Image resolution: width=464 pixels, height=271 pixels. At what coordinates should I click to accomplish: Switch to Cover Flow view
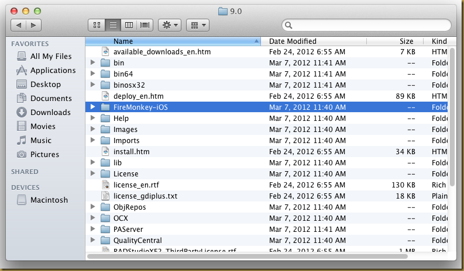click(145, 25)
